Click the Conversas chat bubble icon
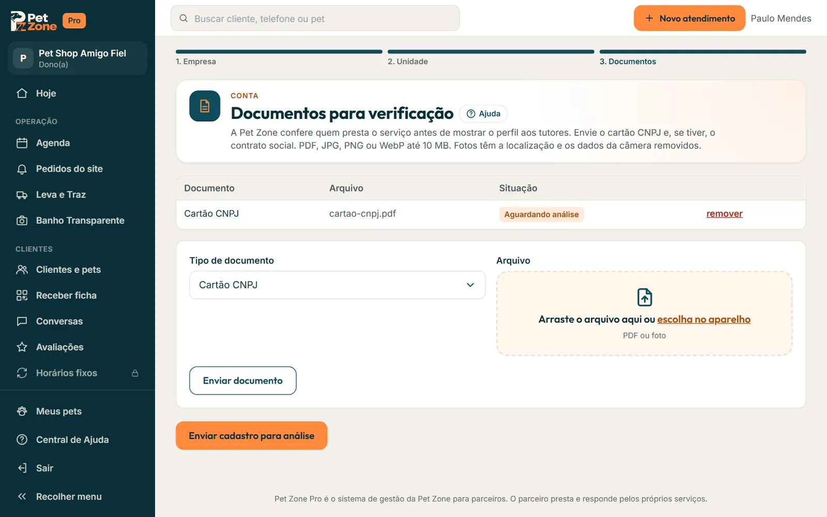 (x=22, y=321)
